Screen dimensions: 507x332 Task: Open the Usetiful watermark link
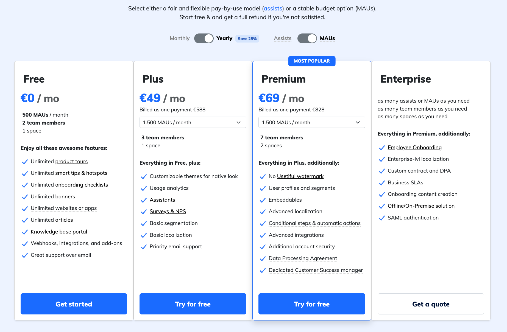(x=300, y=176)
